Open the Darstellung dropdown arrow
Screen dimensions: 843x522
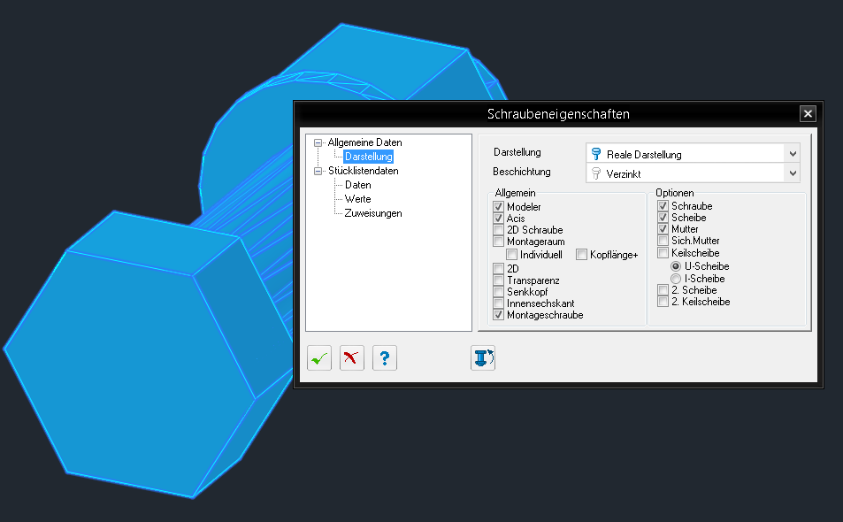(793, 154)
